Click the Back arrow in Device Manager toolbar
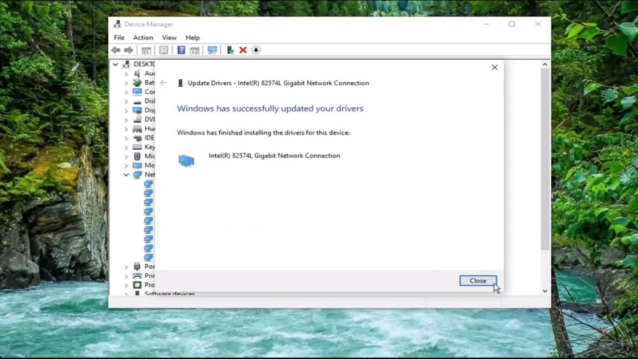Viewport: 638px width, 359px height. point(116,50)
